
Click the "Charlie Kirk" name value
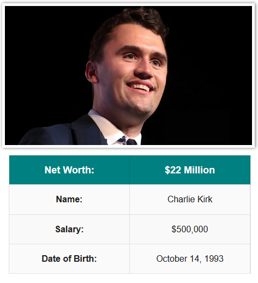click(x=190, y=200)
